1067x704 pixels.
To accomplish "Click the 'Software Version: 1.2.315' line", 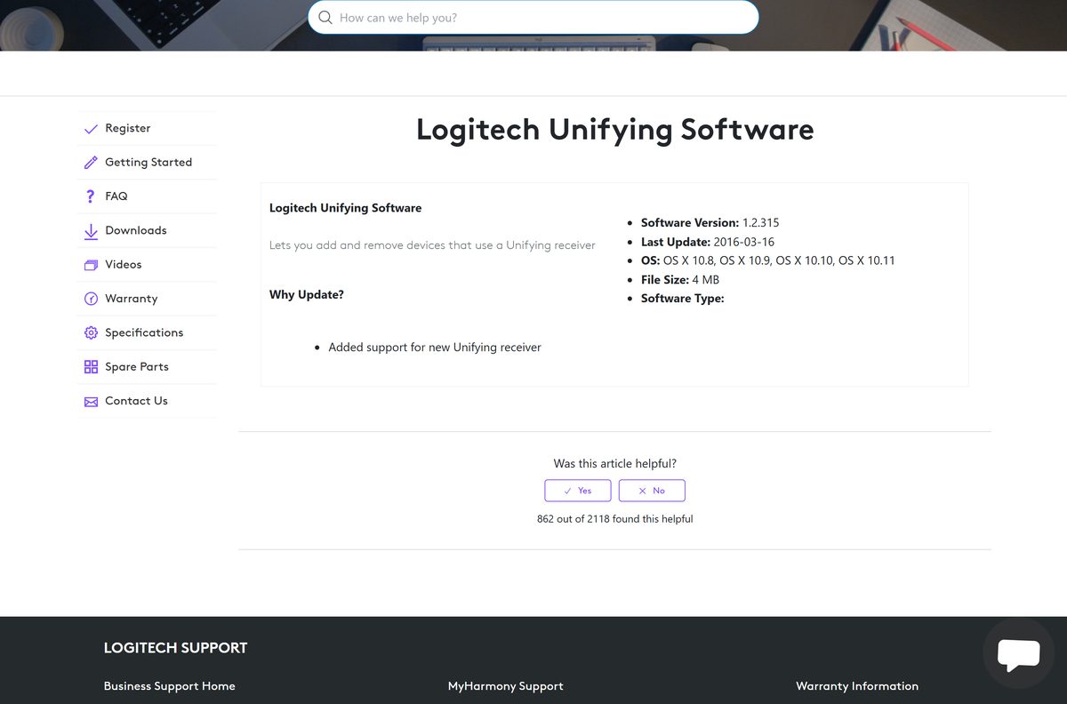I will pyautogui.click(x=710, y=223).
